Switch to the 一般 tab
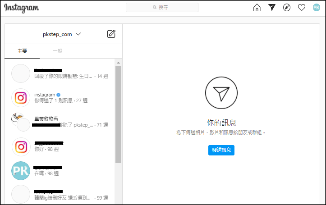The width and height of the screenshot is (326, 205). tap(58, 51)
